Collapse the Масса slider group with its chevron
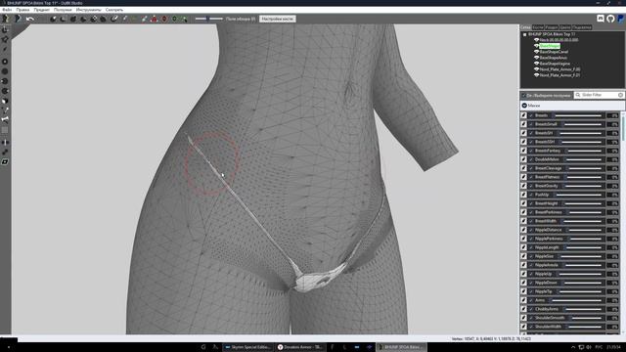The width and height of the screenshot is (626, 352). 524,106
